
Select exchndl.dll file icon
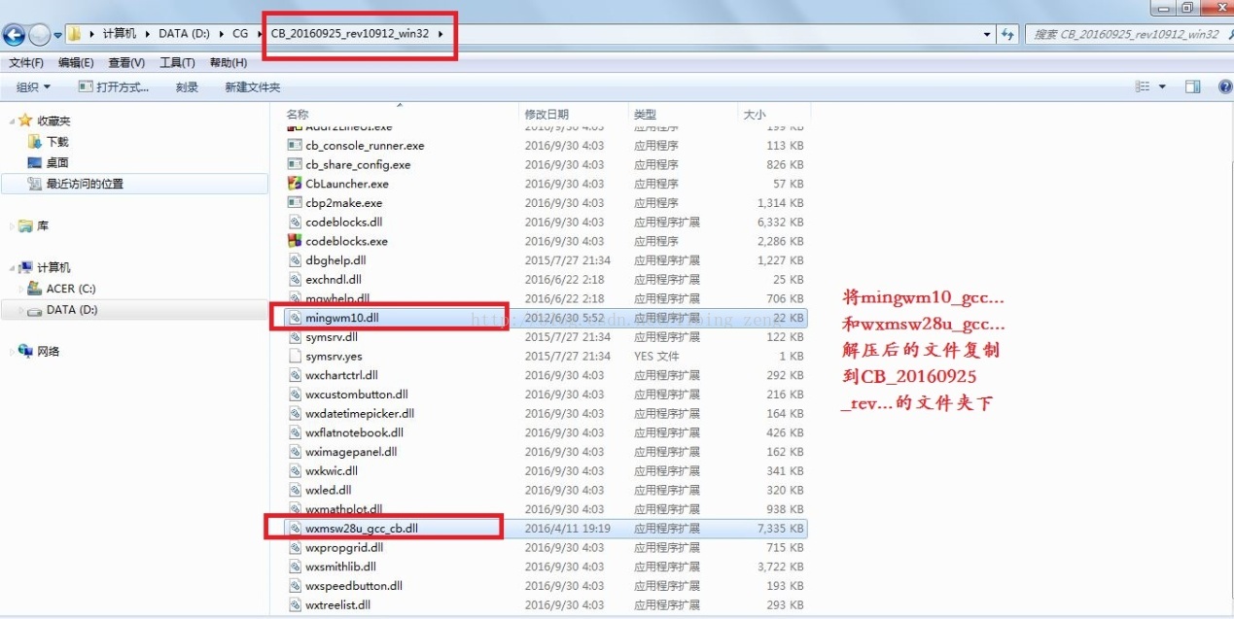point(296,279)
